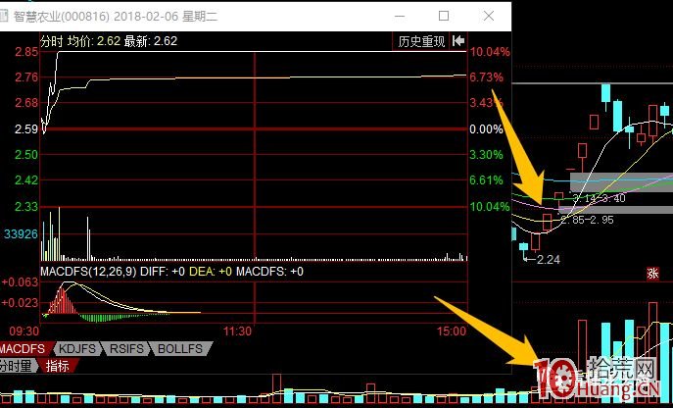This screenshot has height=408, width=673.
Task: Open the 指标 tab
Action: (x=58, y=366)
